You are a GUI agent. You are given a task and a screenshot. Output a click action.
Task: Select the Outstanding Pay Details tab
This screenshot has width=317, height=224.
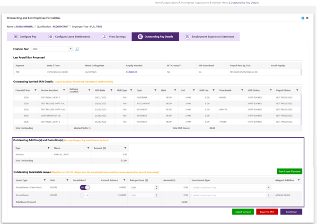point(155,36)
